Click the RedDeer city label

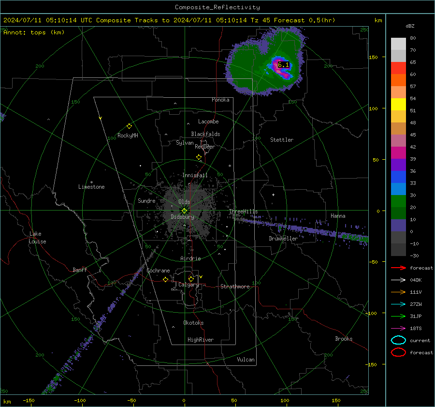click(x=205, y=147)
